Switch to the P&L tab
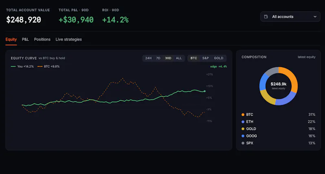 coord(25,39)
